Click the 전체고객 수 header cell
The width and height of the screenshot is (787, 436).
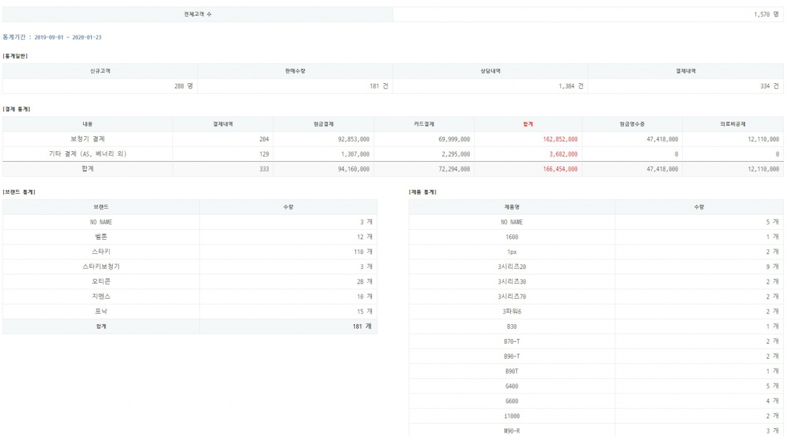point(197,14)
